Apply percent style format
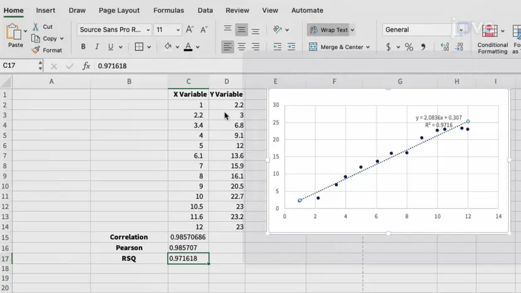 [x=409, y=47]
